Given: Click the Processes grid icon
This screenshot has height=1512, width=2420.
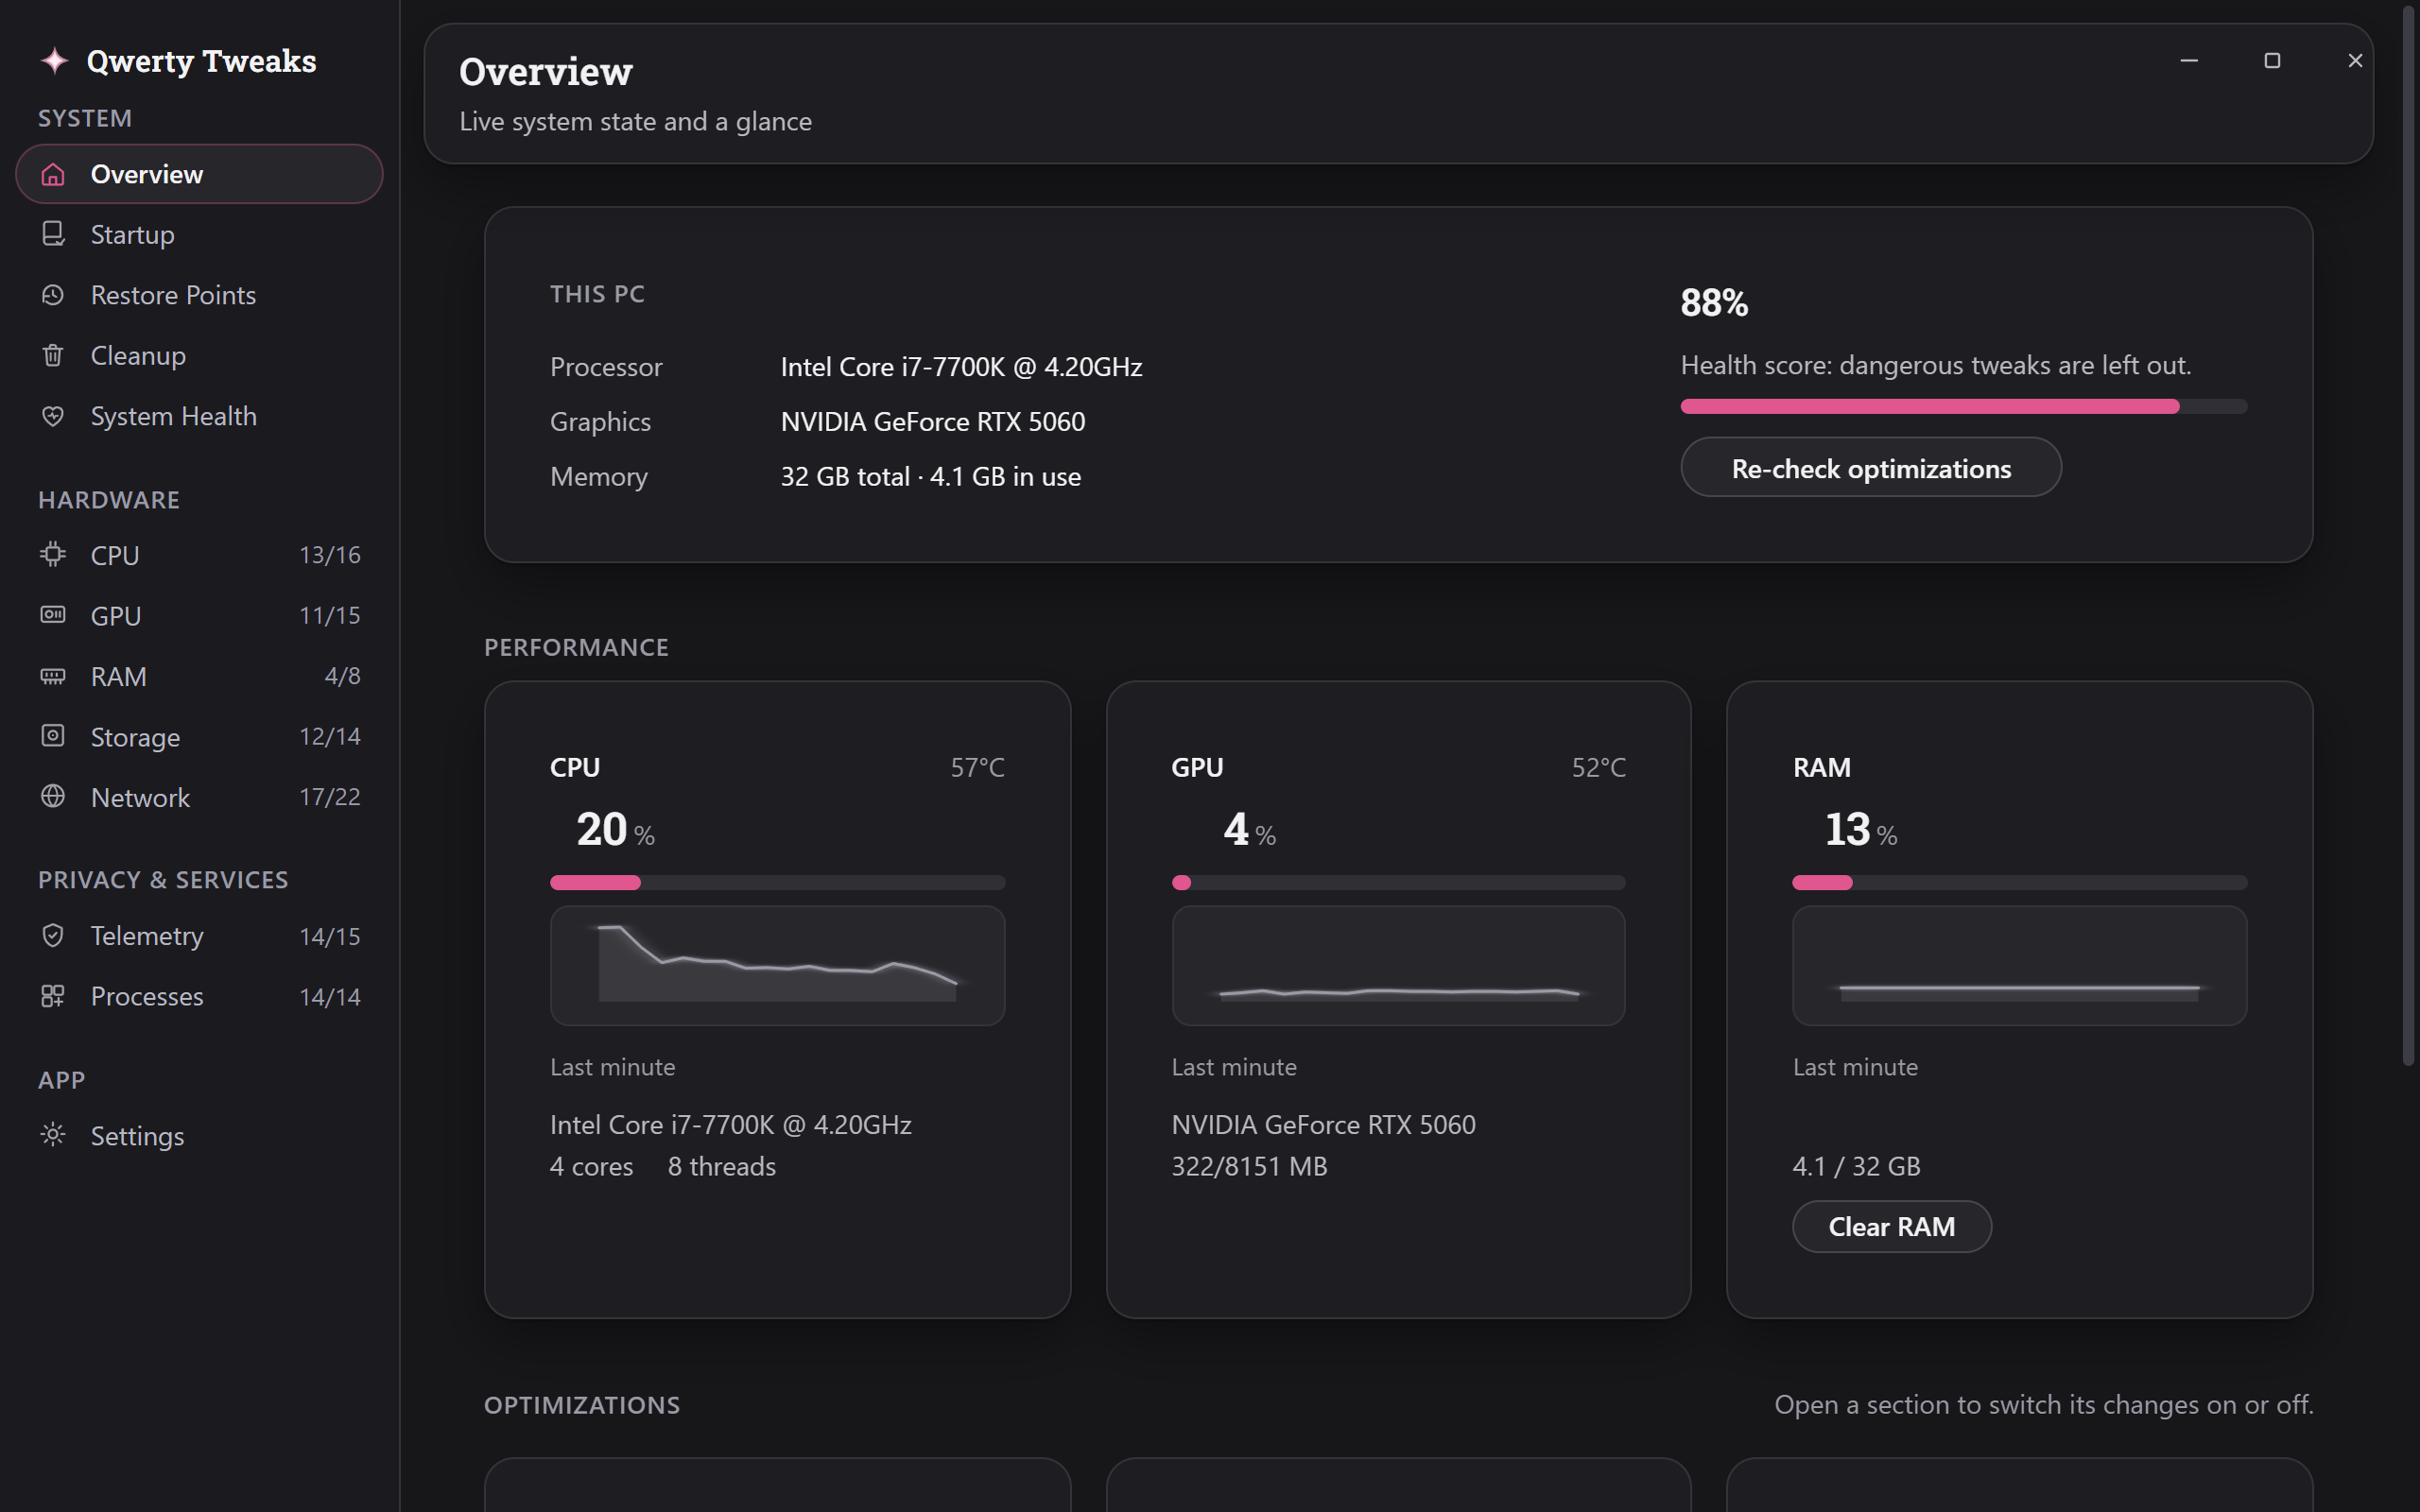Looking at the screenshot, I should [x=53, y=996].
